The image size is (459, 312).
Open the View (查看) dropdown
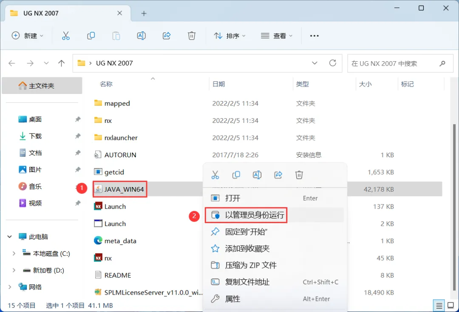[277, 36]
